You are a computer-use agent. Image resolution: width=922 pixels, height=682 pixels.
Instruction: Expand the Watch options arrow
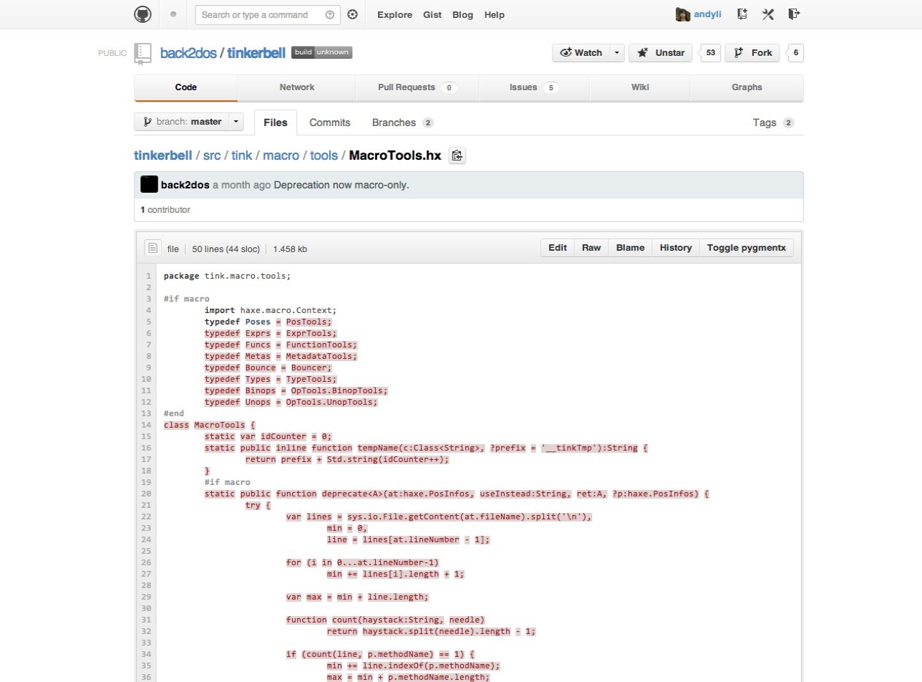coord(617,53)
